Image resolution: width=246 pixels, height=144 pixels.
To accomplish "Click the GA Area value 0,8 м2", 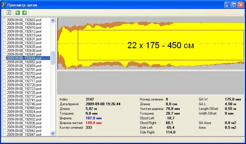I will [x=230, y=123].
